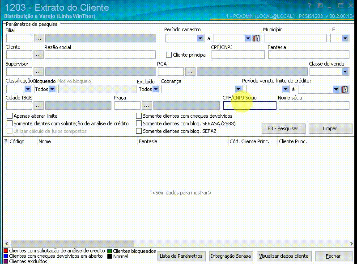This screenshot has width=357, height=264.
Task: Open the Excluído Todos dropdown
Action: [x=156, y=89]
